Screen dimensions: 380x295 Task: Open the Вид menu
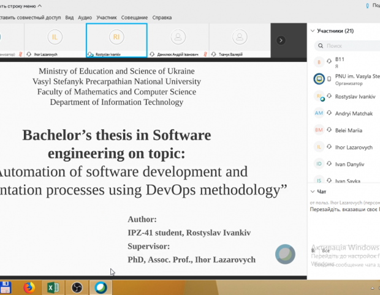(70, 18)
